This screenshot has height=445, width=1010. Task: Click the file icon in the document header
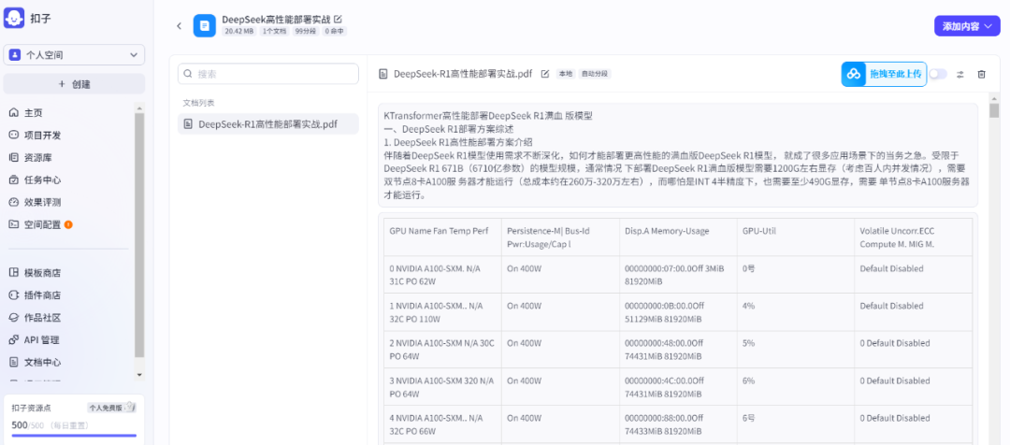[x=383, y=74]
